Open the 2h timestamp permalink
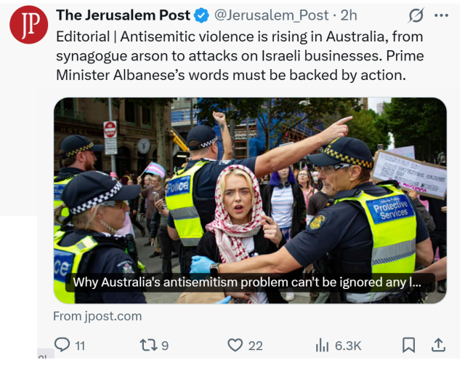The image size is (465, 366). [x=349, y=15]
